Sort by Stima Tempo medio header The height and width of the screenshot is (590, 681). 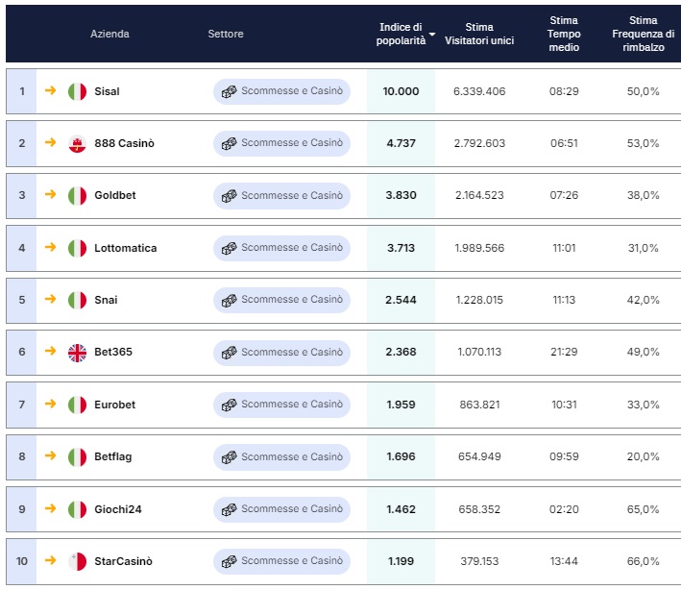coord(564,34)
